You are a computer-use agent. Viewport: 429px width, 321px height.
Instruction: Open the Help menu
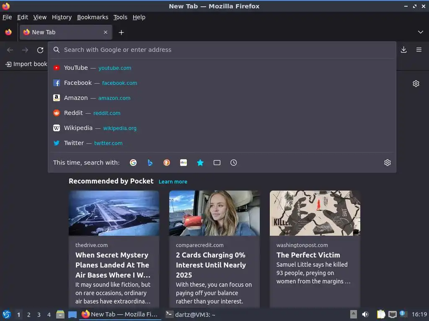click(139, 17)
